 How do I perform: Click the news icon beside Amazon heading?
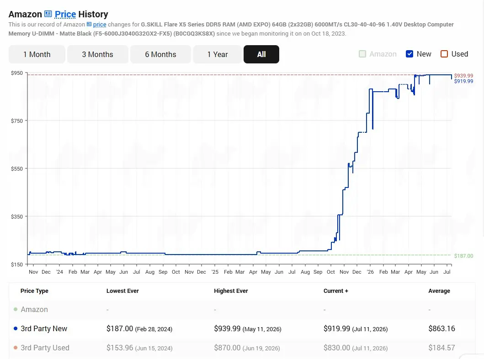click(x=48, y=14)
